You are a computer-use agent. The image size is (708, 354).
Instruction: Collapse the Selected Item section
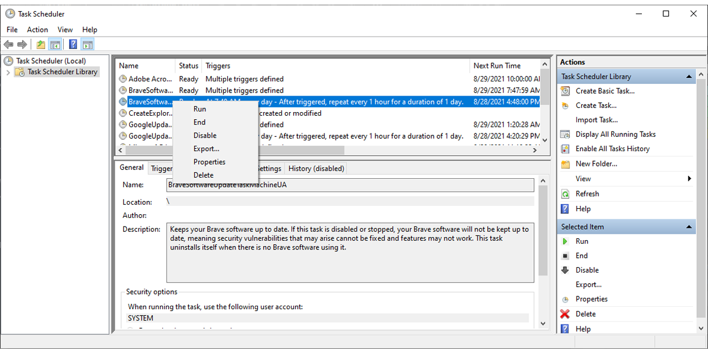click(x=689, y=227)
